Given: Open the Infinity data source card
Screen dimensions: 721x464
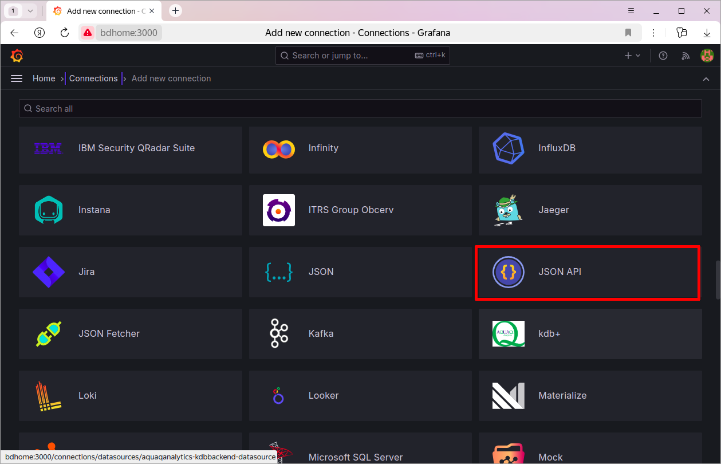Looking at the screenshot, I should coord(360,150).
